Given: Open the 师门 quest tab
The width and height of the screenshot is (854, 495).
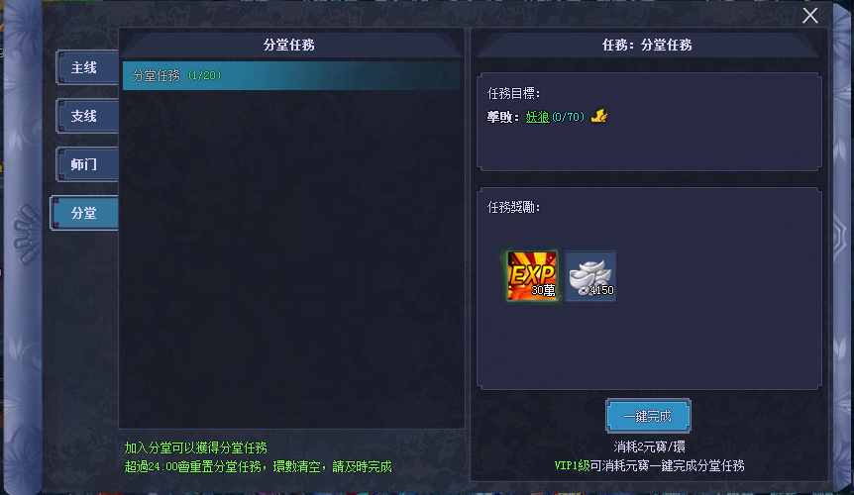Looking at the screenshot, I should [x=87, y=164].
